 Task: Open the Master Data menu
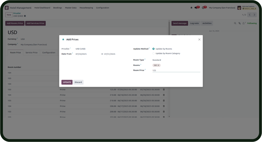click(71, 8)
